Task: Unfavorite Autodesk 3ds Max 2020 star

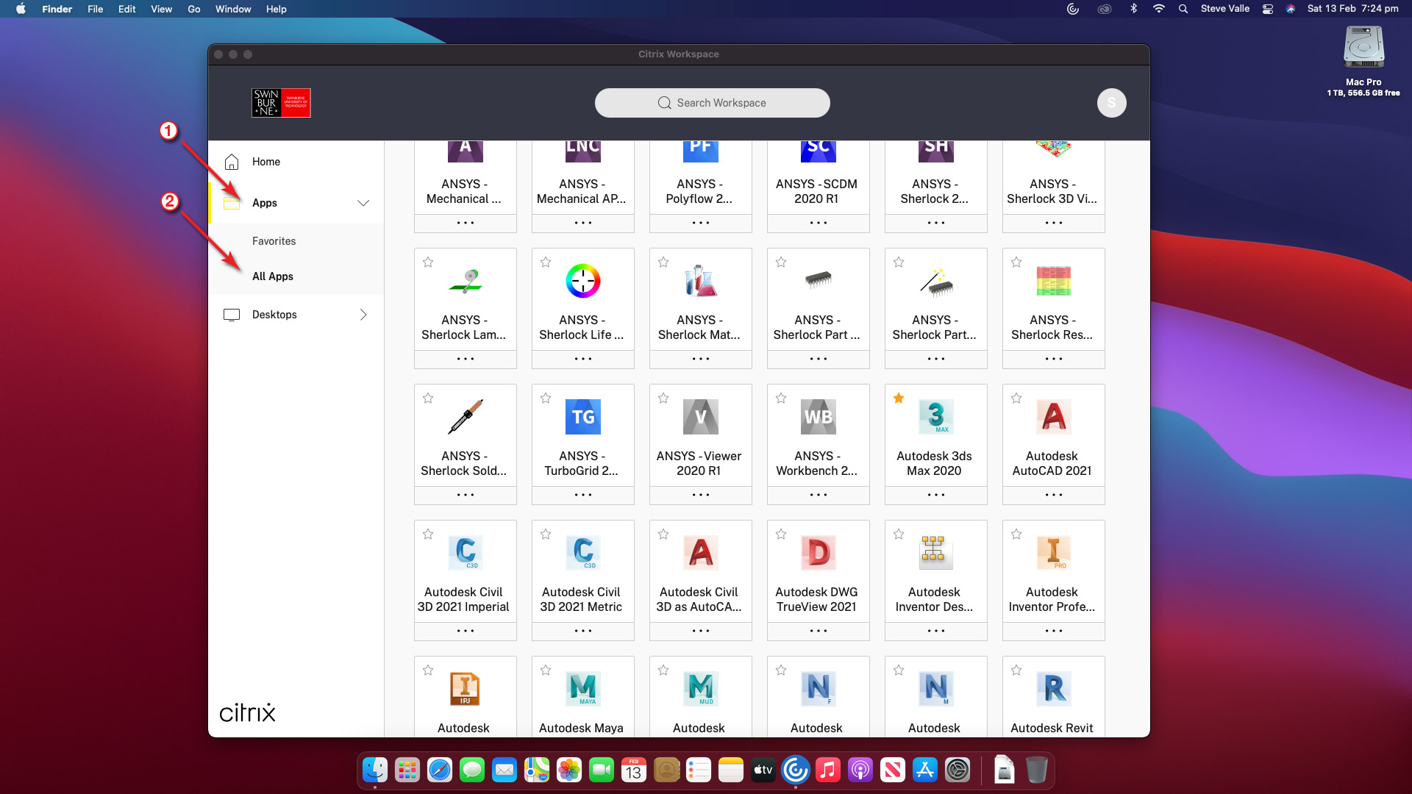Action: pyautogui.click(x=899, y=398)
